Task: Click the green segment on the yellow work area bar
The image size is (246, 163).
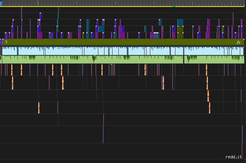Action: (174, 7)
